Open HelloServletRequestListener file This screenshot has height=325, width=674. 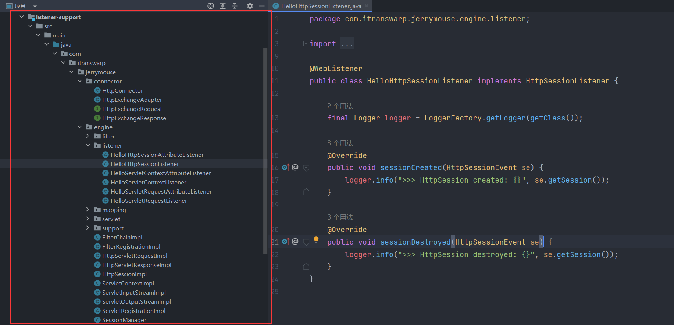149,201
